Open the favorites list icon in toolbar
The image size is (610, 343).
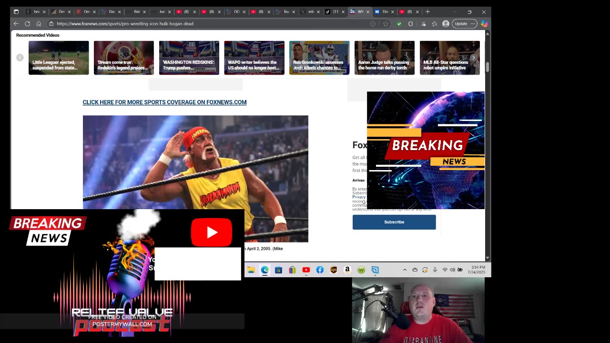tap(435, 24)
